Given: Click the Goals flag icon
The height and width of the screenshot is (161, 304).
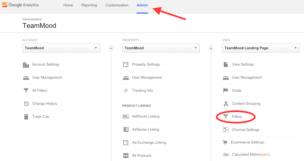Looking at the screenshot, I should [x=226, y=90].
